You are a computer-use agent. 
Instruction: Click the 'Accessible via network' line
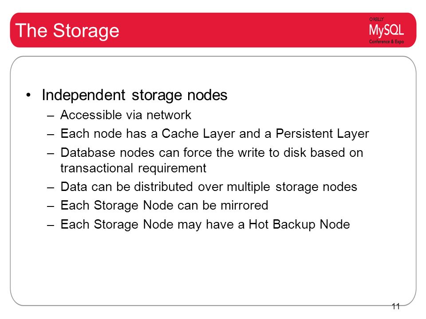point(126,115)
